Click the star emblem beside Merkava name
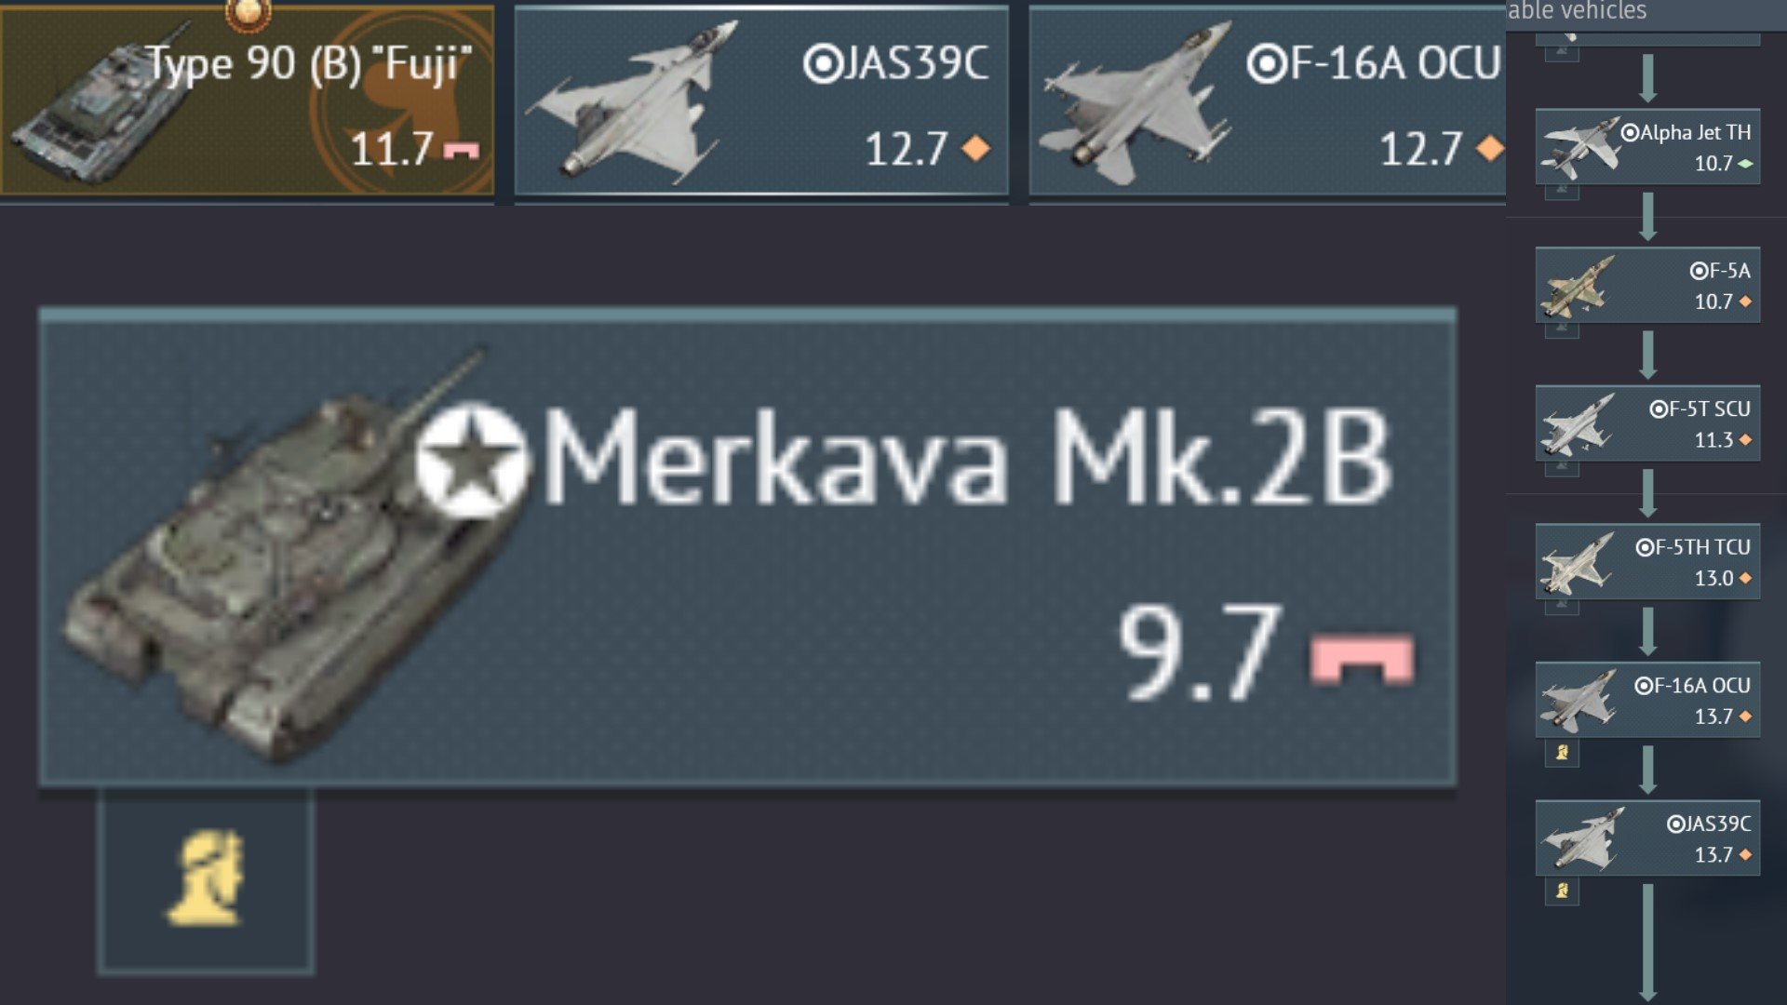The width and height of the screenshot is (1787, 1005). [471, 460]
